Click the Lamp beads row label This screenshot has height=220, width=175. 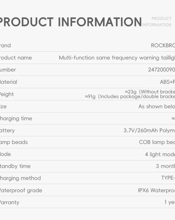[14, 142]
